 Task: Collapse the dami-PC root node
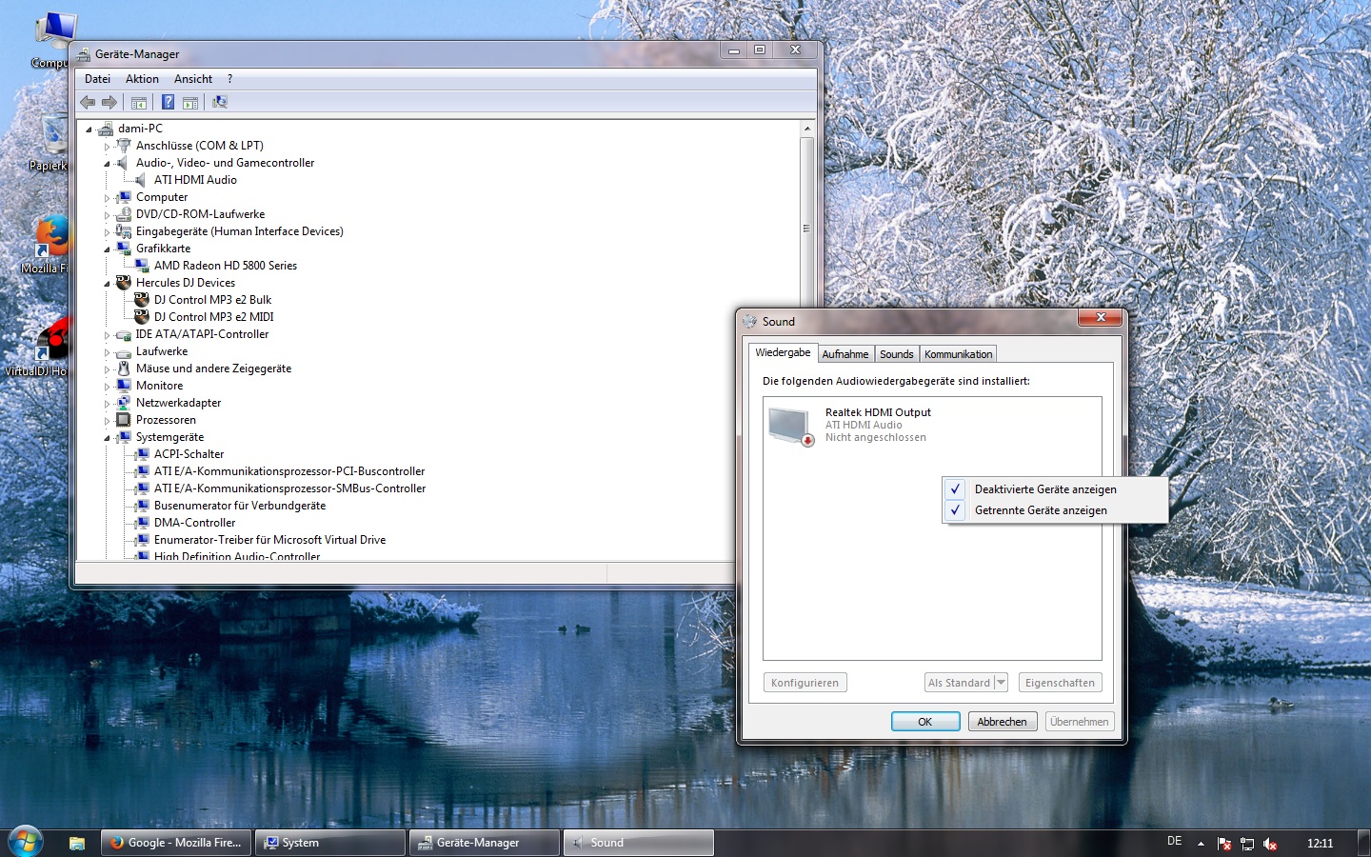pos(89,130)
